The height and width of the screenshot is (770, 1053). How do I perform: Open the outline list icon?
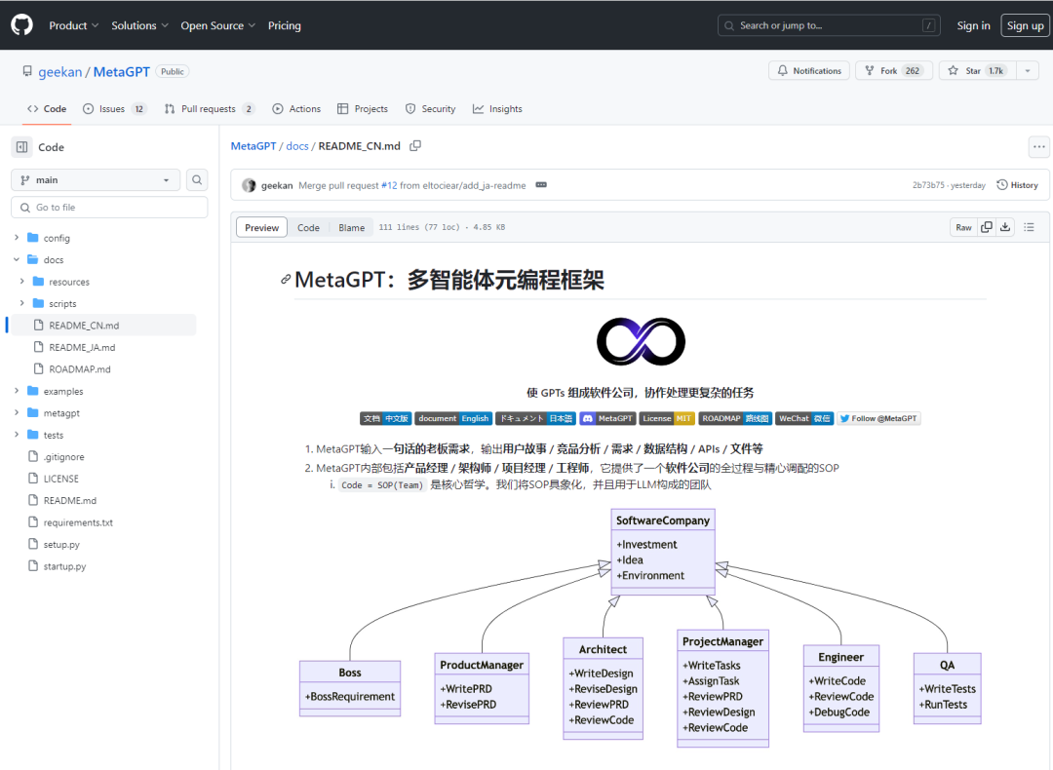(x=1029, y=227)
